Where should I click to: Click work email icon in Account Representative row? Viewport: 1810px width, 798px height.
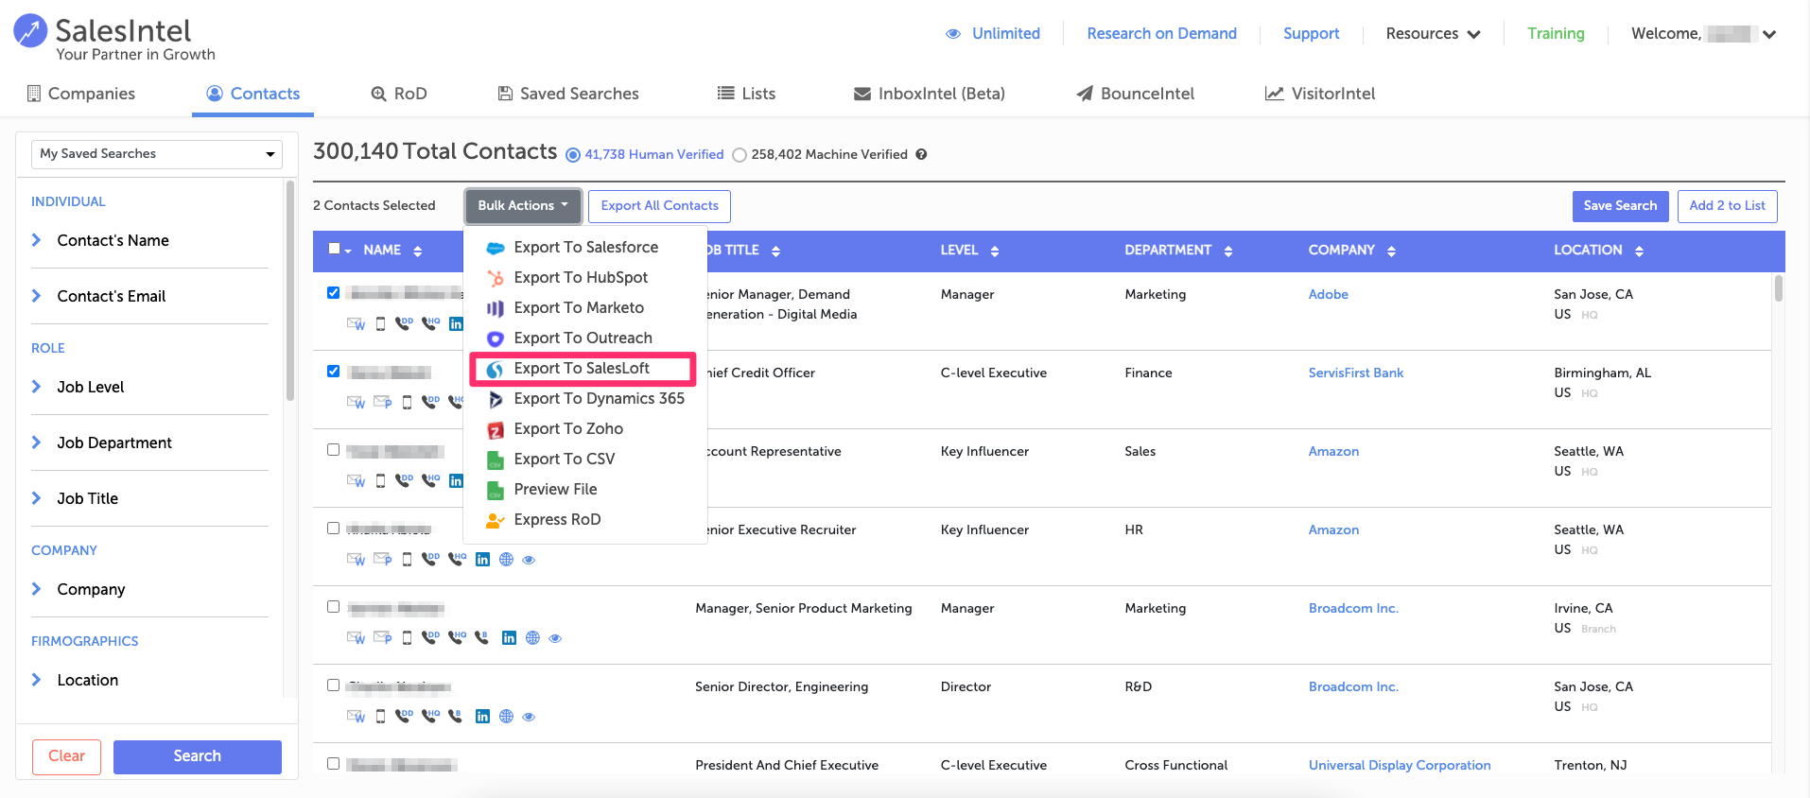356,480
